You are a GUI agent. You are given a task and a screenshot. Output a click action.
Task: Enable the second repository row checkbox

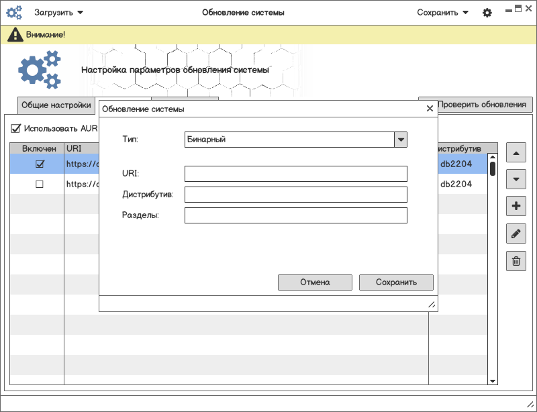[x=39, y=185]
